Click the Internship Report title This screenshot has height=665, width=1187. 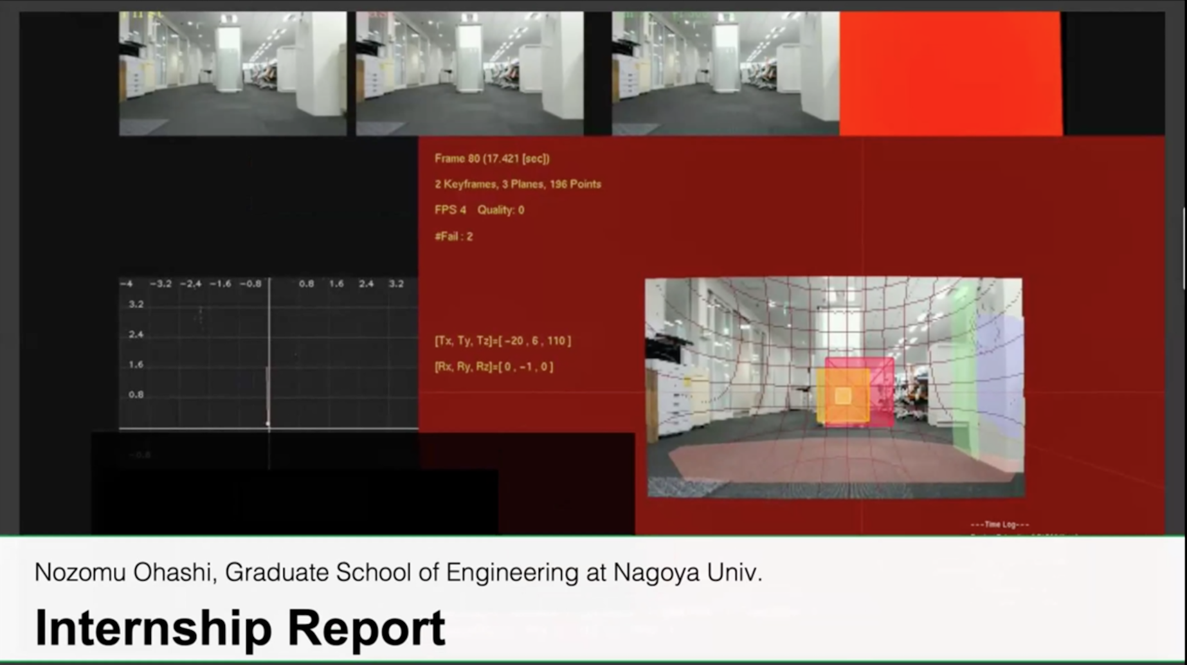pos(240,628)
